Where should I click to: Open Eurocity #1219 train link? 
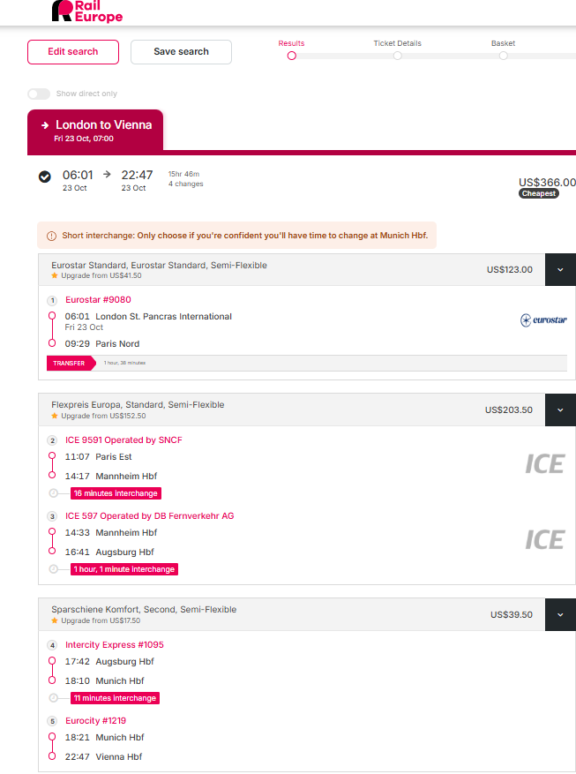pyautogui.click(x=95, y=721)
